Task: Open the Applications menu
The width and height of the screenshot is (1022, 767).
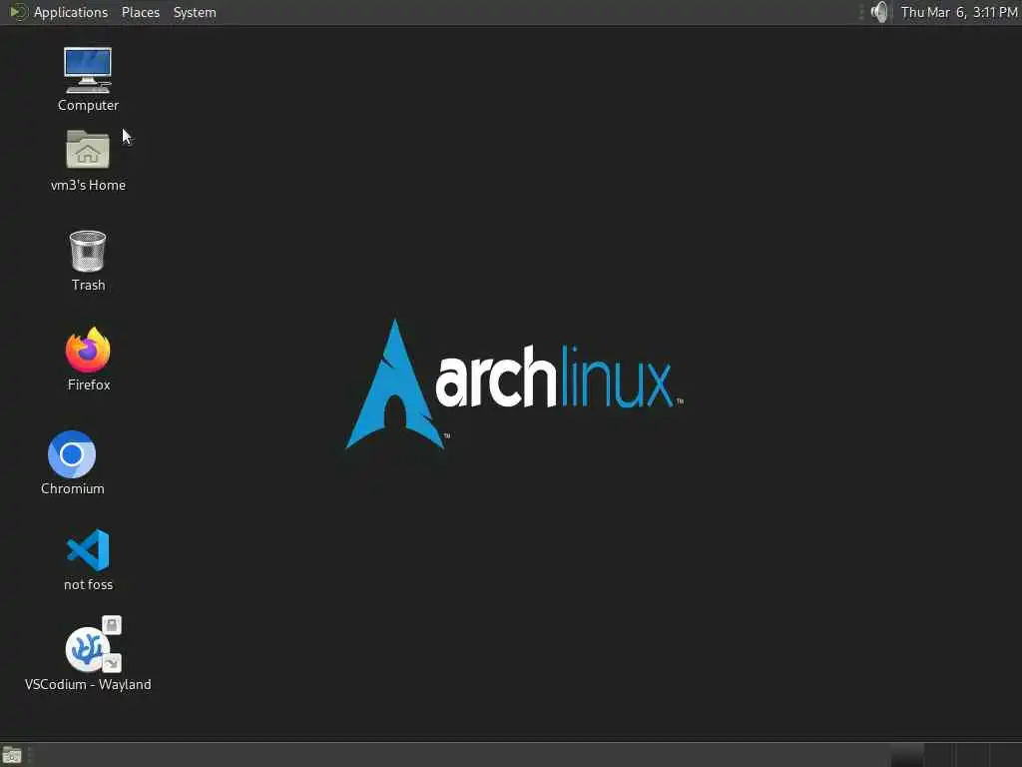Action: coord(59,12)
